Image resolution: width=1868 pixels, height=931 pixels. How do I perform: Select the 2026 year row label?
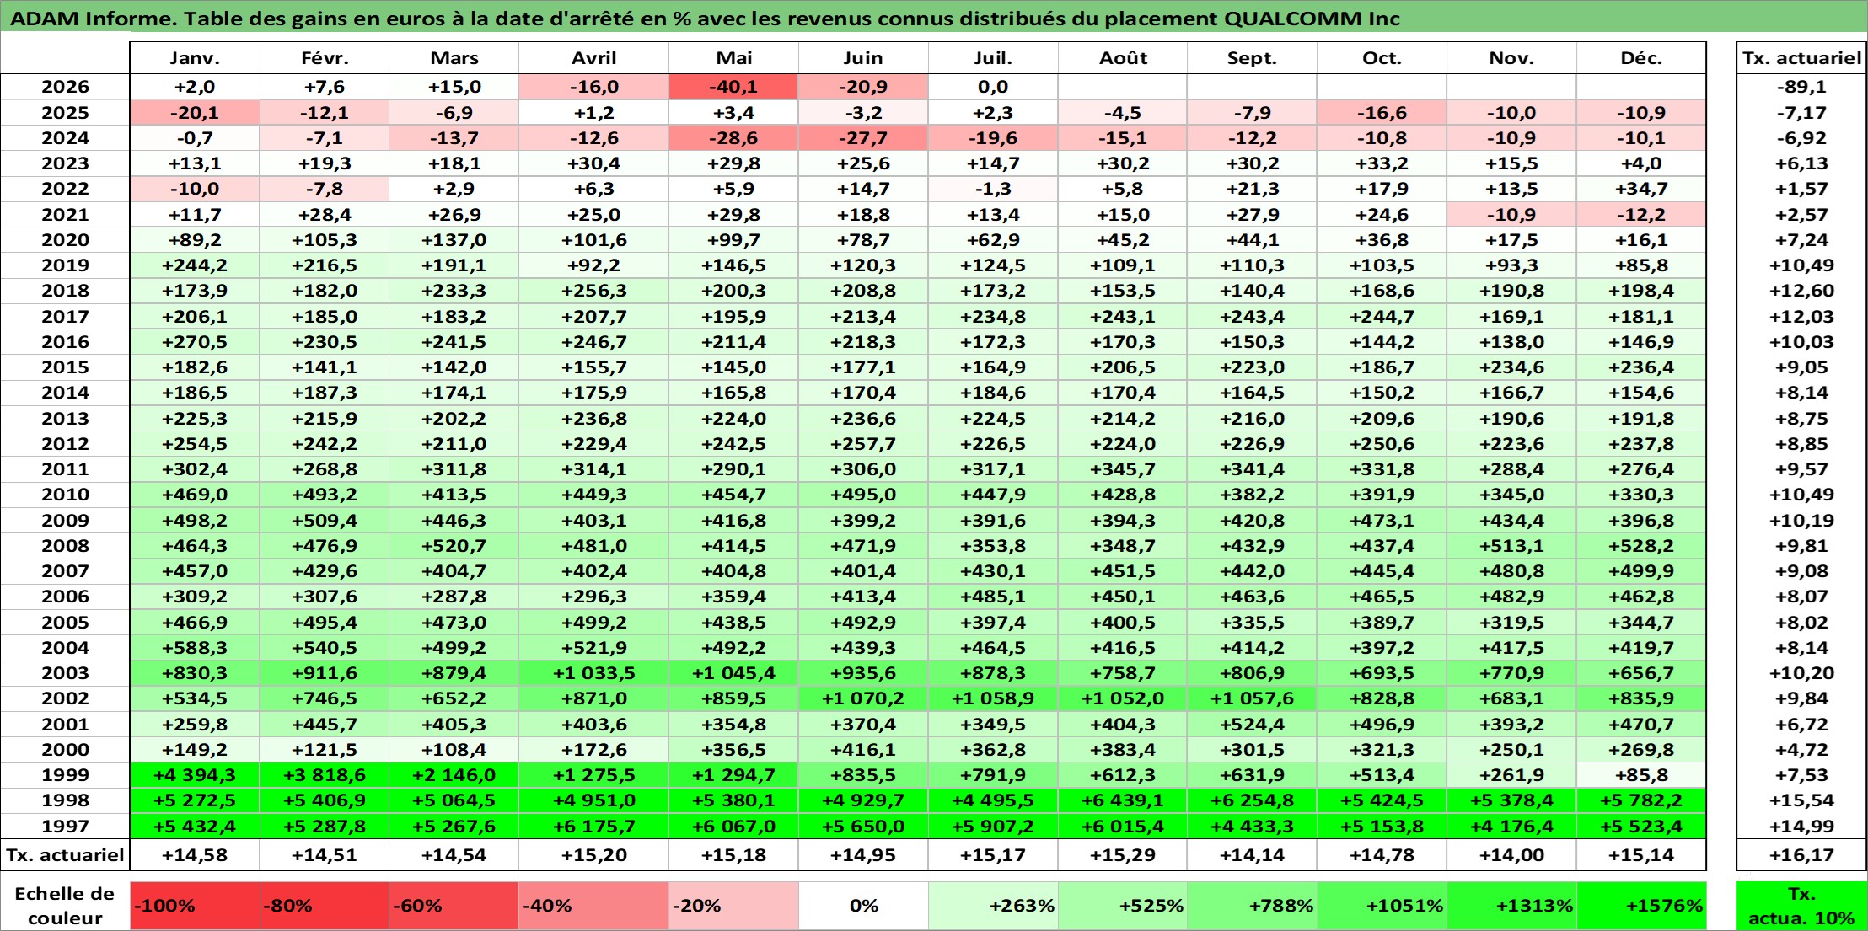(65, 87)
